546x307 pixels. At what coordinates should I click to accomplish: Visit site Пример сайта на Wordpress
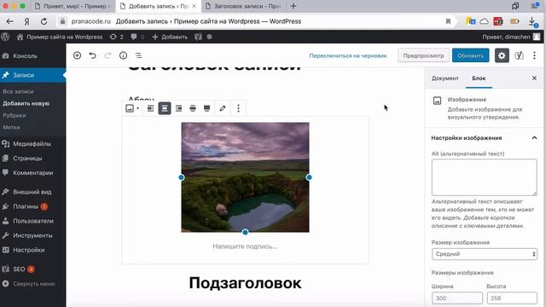(60, 37)
